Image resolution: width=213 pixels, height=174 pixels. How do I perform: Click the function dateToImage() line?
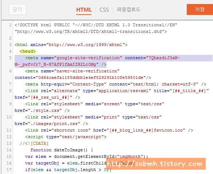click(x=62, y=150)
